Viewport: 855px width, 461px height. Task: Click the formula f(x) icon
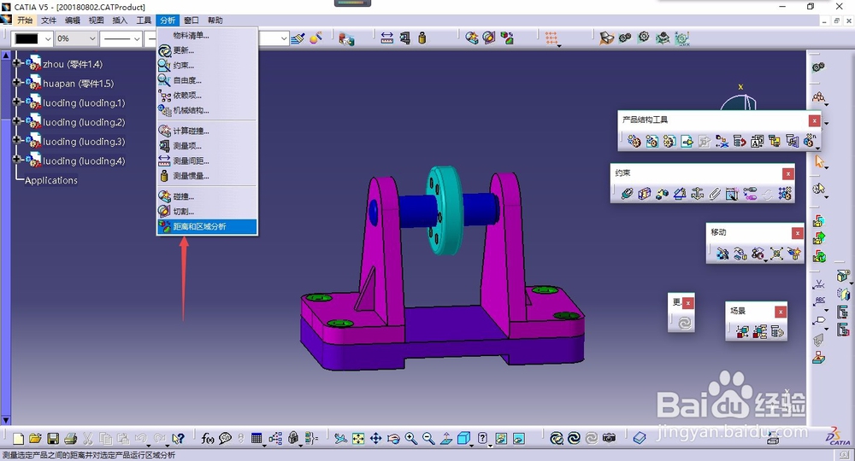coord(207,438)
